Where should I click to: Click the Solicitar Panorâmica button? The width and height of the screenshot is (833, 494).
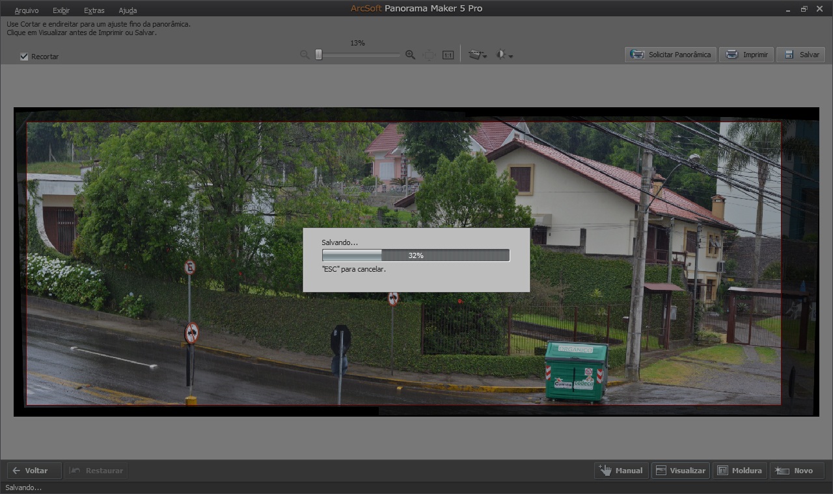[x=671, y=55]
